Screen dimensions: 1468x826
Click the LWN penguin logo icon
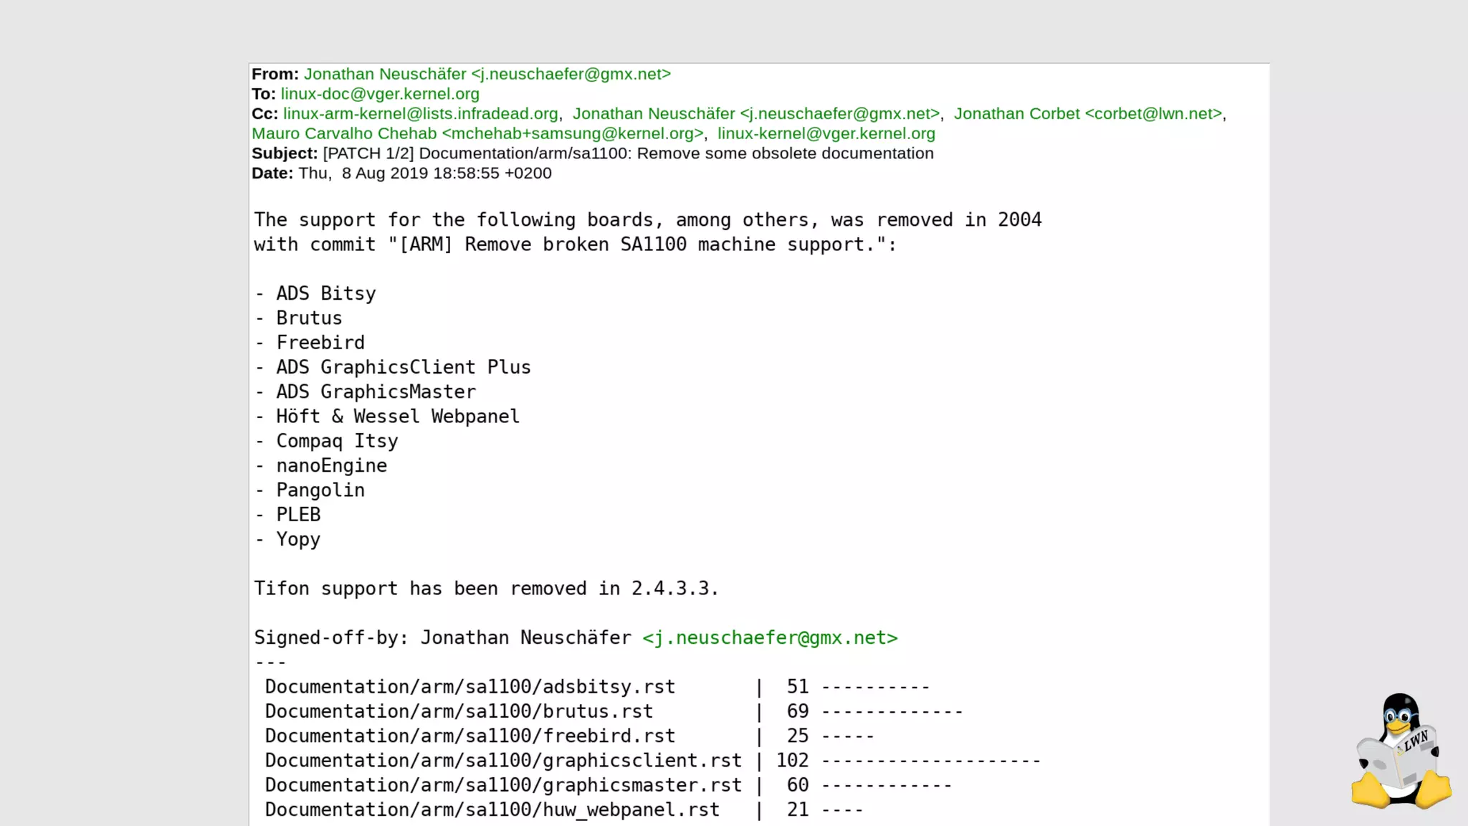click(1401, 751)
